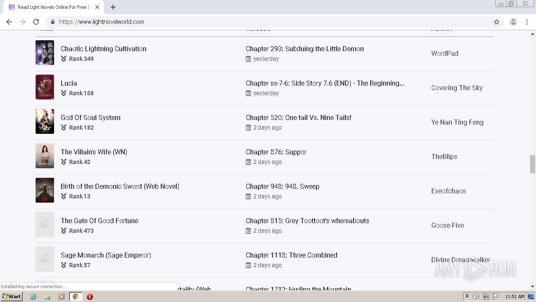Select author name Eveofchaos
Screen dimensions: 536x302
tap(448, 191)
